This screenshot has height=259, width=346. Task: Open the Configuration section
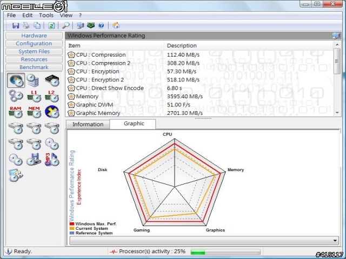click(34, 44)
